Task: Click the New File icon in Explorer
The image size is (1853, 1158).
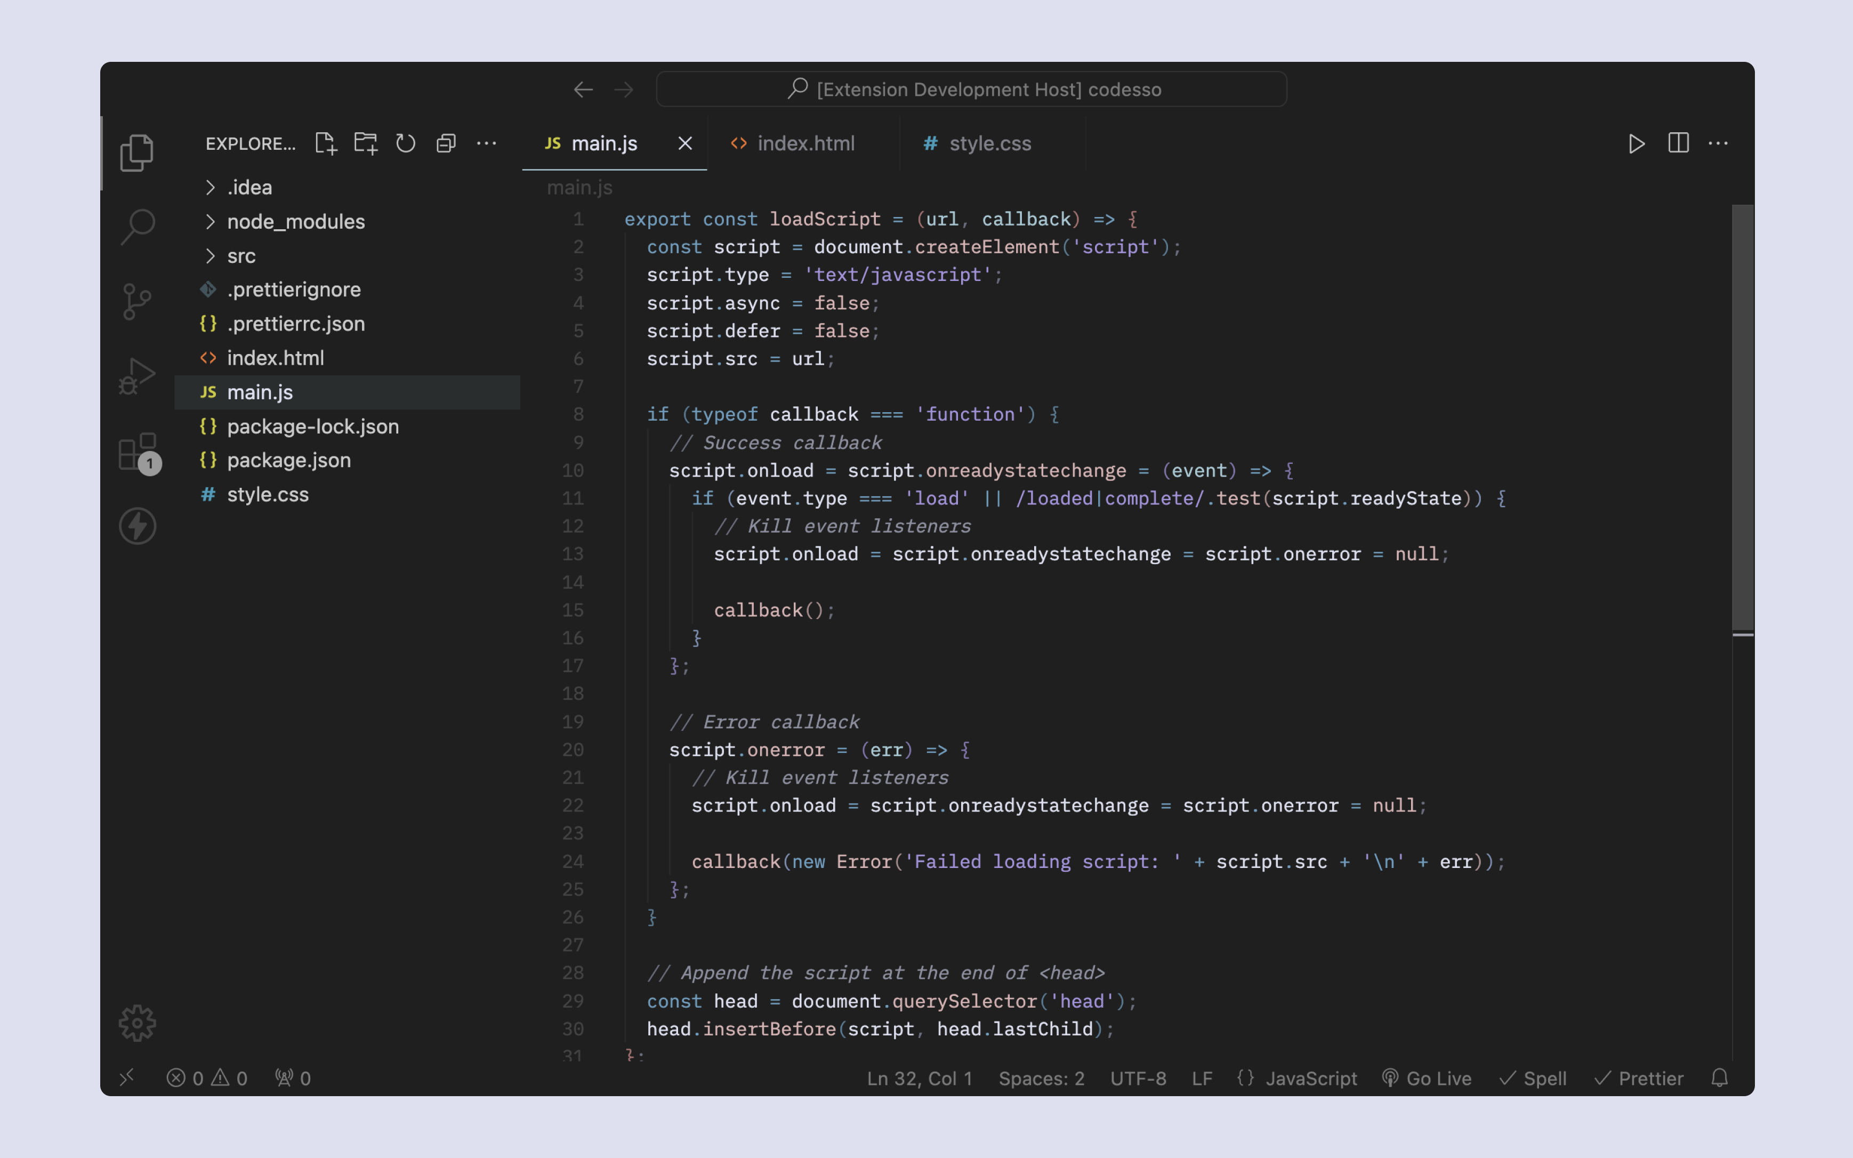Action: [326, 143]
